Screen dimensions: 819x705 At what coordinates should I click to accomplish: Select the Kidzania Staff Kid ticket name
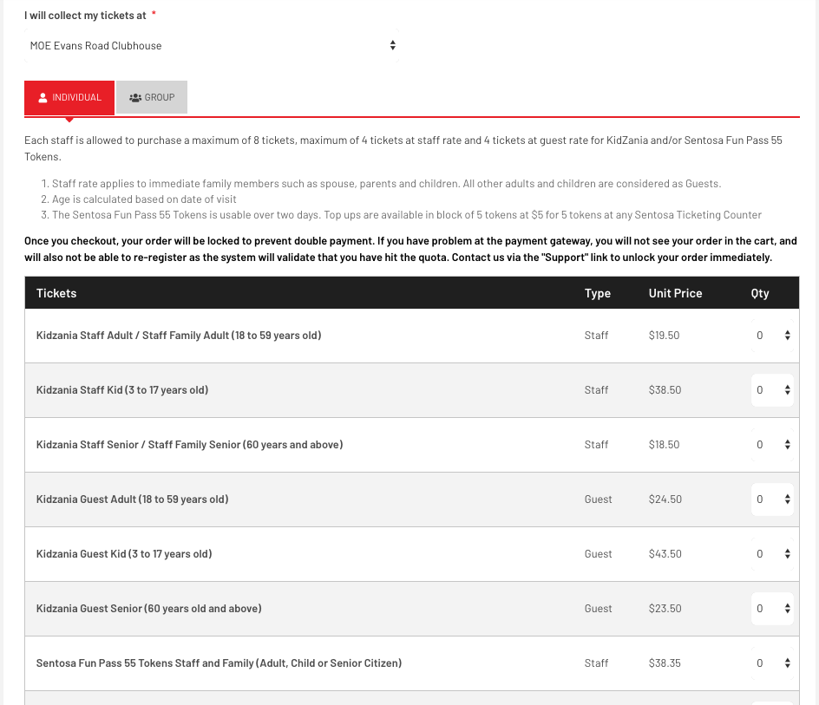point(122,390)
